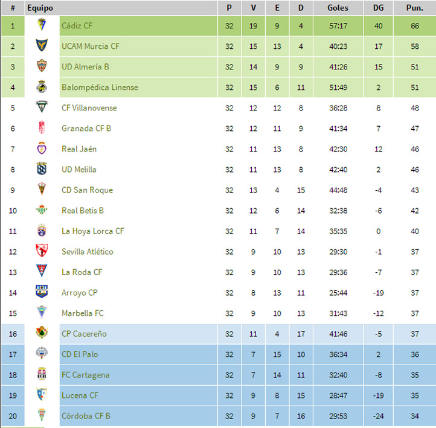The width and height of the screenshot is (436, 428).
Task: Click the Pun. column header
Action: coord(415,8)
